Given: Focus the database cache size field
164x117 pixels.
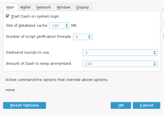Looking at the screenshot, I should pyautogui.click(x=59, y=26).
